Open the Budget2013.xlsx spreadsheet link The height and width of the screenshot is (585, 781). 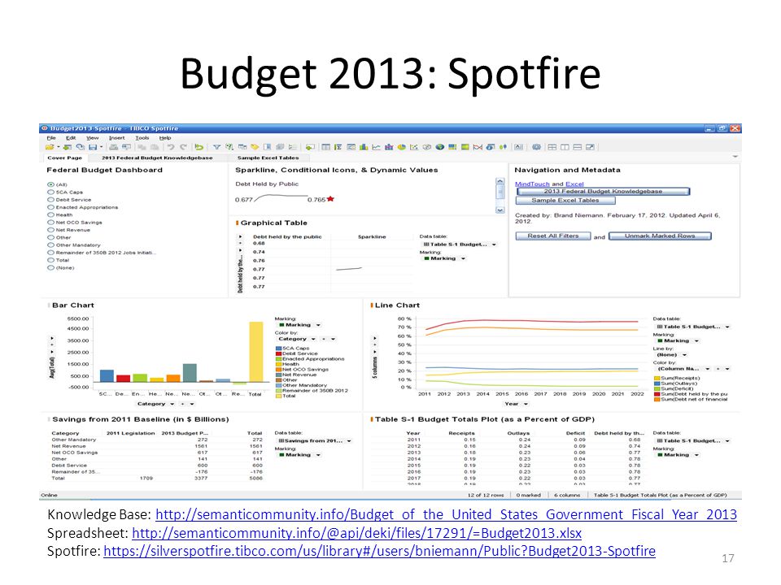[x=356, y=533]
